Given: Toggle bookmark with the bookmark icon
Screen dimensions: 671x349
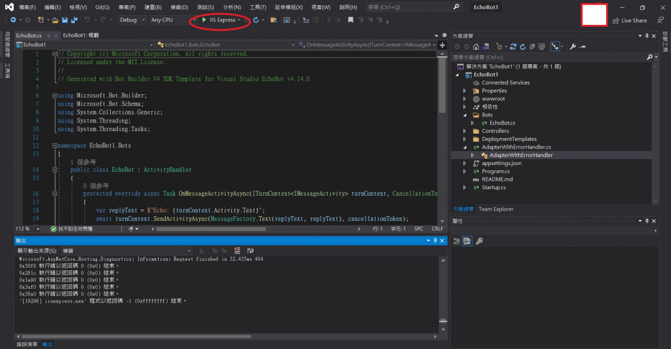Looking at the screenshot, I should coord(351,20).
